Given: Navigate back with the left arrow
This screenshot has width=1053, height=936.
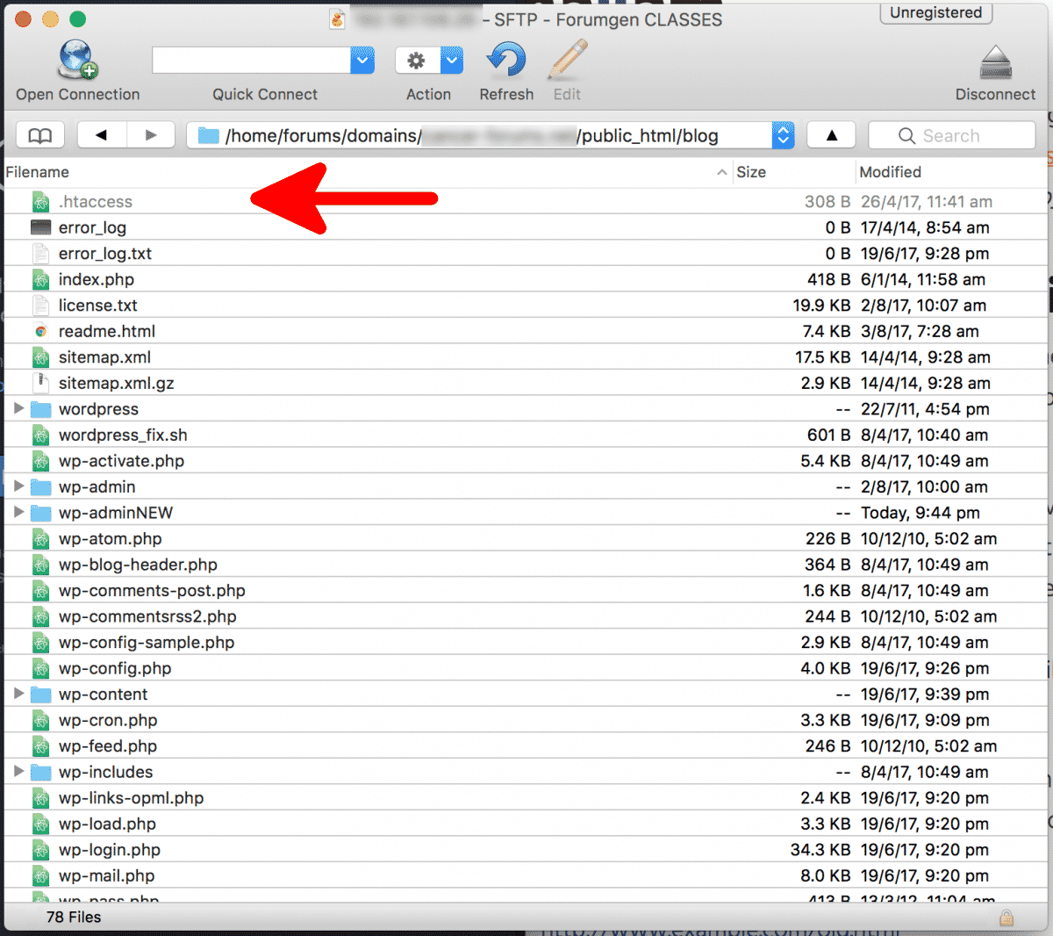Looking at the screenshot, I should click(102, 135).
